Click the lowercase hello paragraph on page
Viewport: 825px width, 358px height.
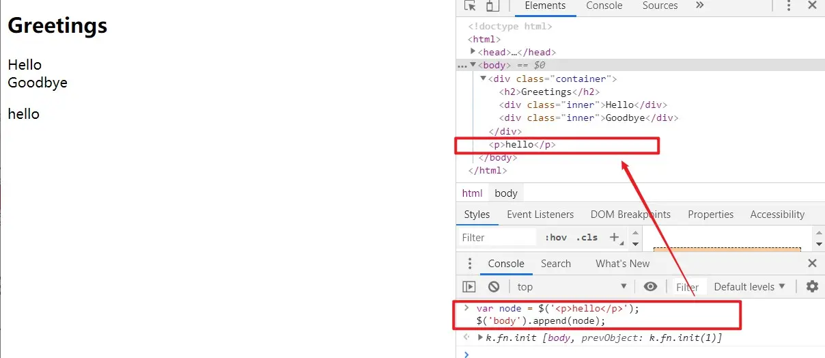[x=24, y=114]
